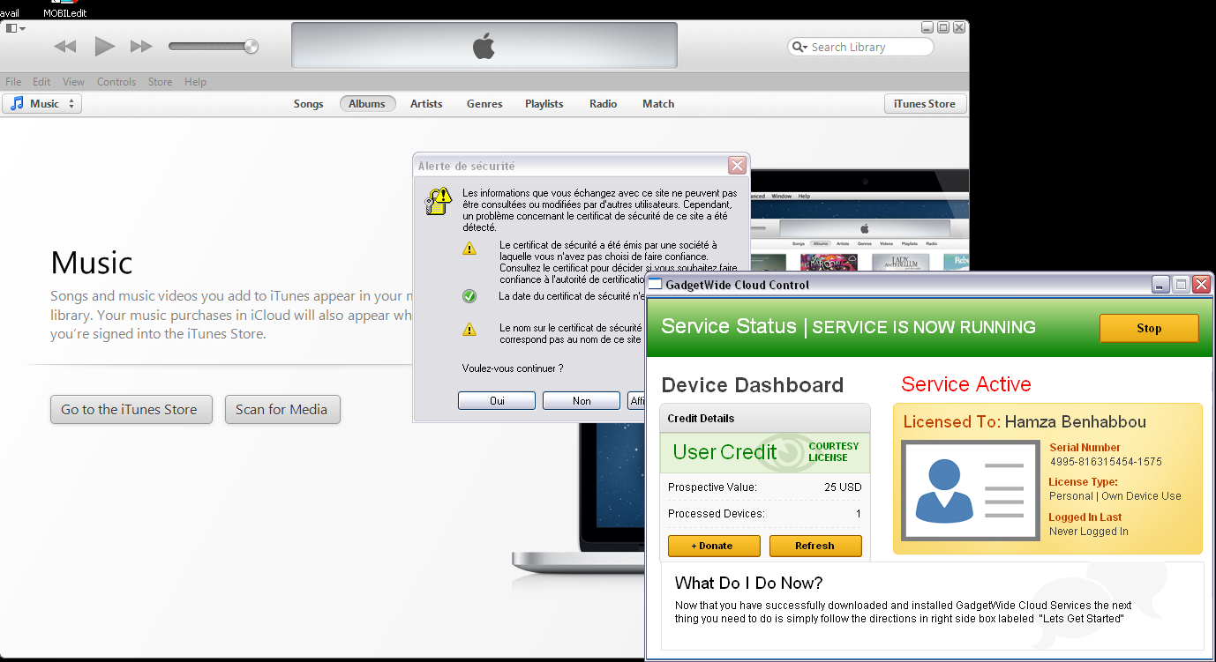Switch to the Artists tab

pyautogui.click(x=426, y=104)
